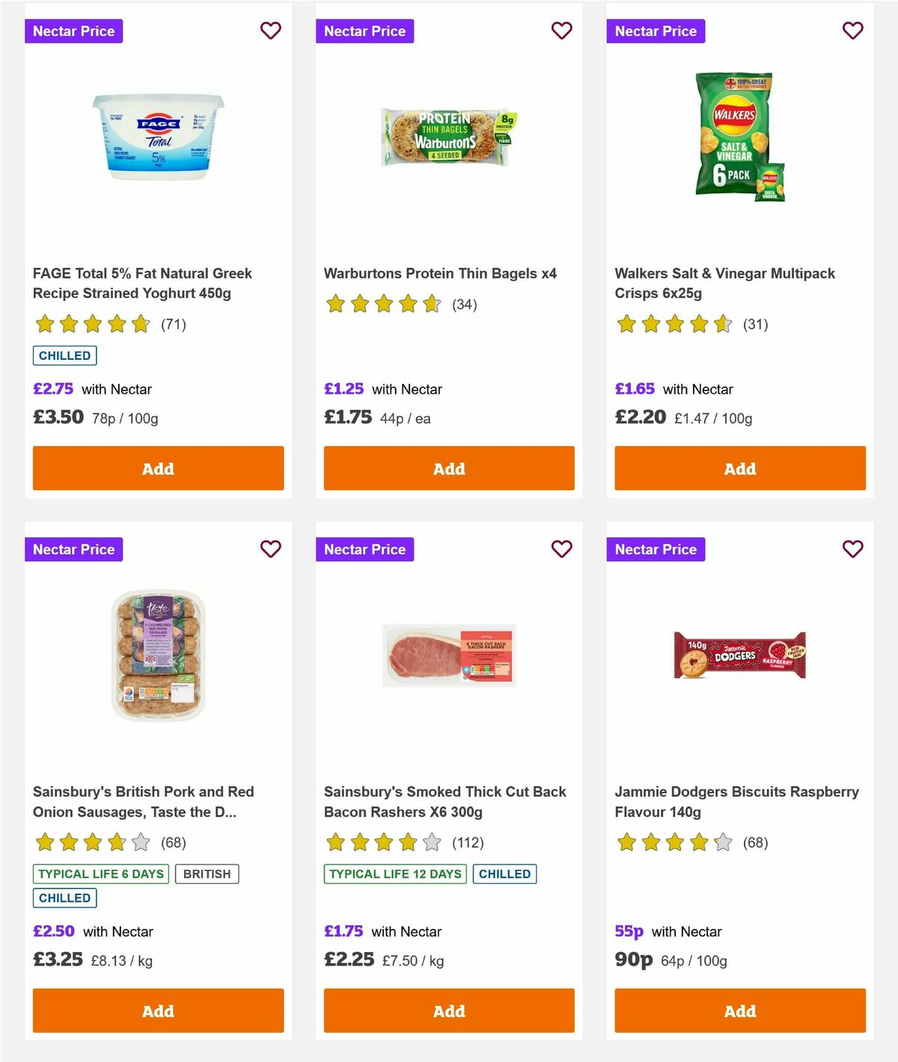Add Walkers Salt & Vinegar crisps to basket
Image resolution: width=898 pixels, height=1062 pixels.
(739, 468)
